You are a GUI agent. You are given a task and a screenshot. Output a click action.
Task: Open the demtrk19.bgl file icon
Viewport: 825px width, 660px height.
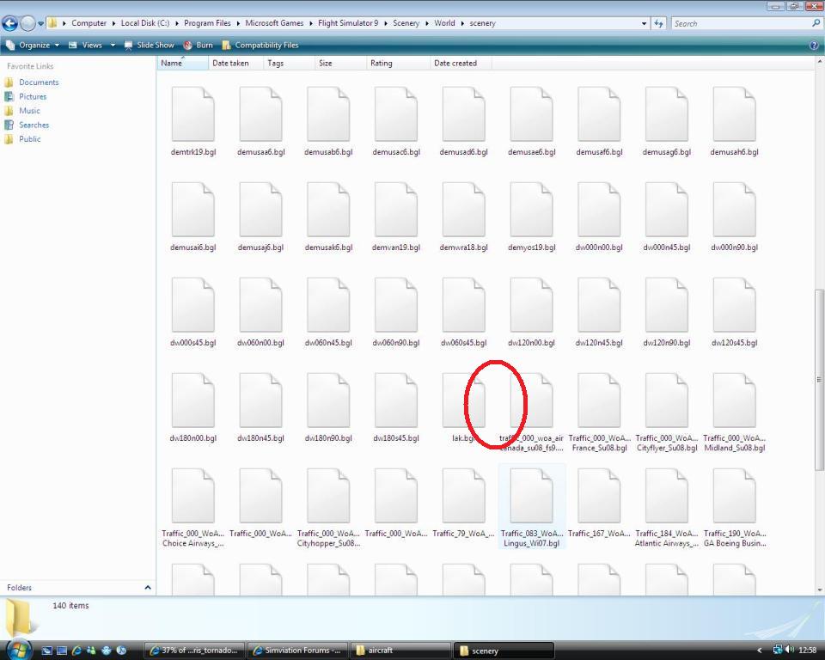click(192, 115)
